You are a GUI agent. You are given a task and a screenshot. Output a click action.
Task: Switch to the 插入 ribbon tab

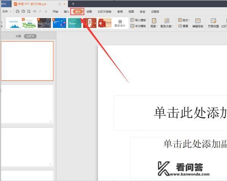click(x=66, y=12)
